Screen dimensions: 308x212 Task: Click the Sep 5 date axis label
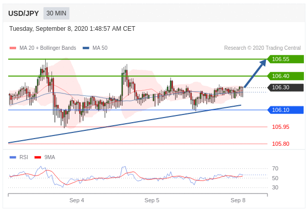pos(152,200)
